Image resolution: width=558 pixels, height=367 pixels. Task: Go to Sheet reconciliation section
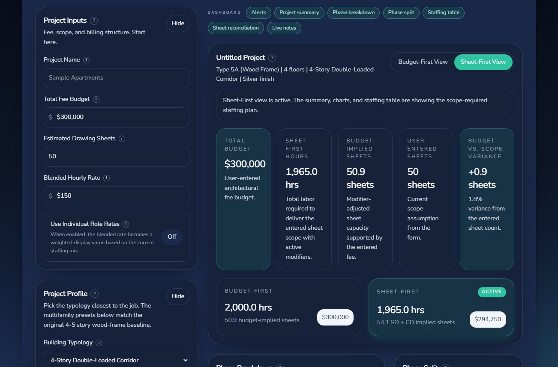coord(236,28)
